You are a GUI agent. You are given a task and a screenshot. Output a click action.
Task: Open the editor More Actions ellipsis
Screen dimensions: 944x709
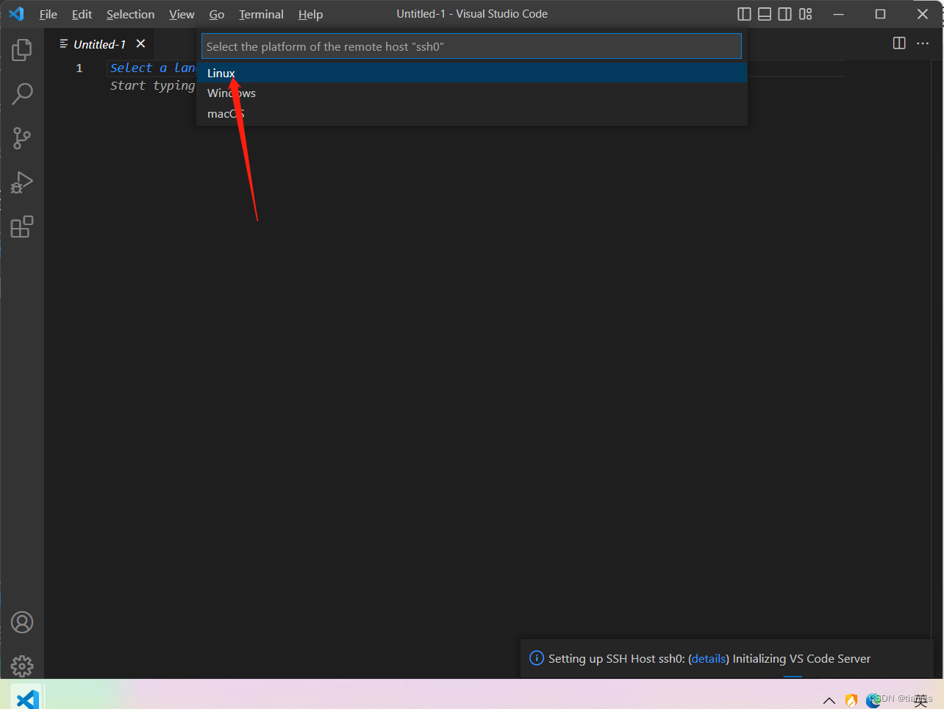(x=923, y=43)
